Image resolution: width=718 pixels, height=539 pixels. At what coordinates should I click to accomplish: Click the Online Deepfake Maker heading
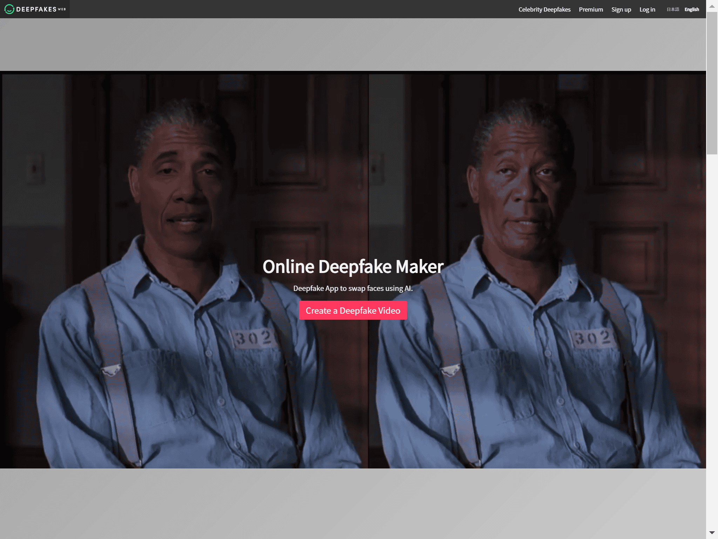(353, 267)
